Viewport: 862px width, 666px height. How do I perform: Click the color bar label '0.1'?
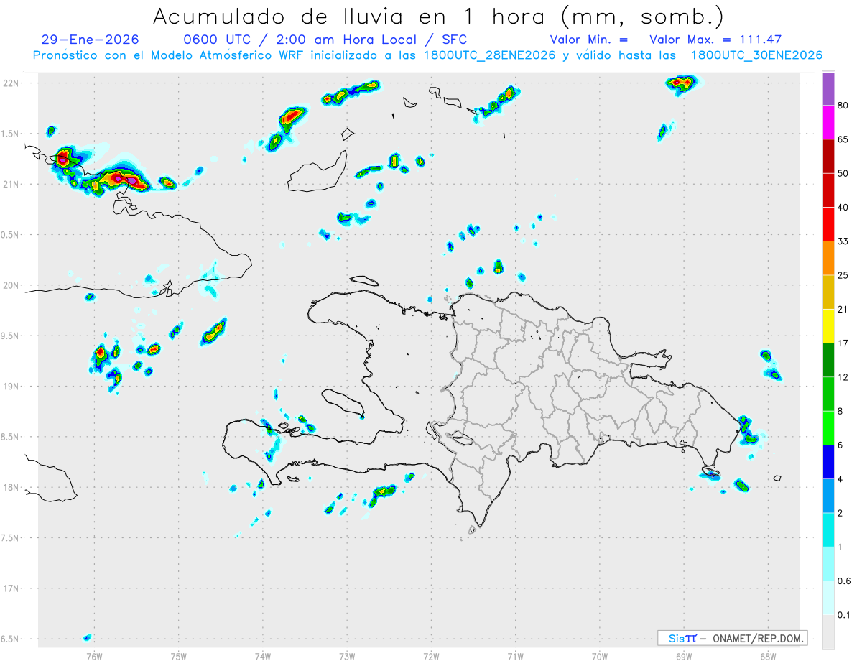point(844,615)
